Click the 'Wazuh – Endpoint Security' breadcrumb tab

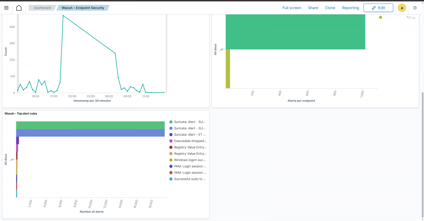[83, 7]
